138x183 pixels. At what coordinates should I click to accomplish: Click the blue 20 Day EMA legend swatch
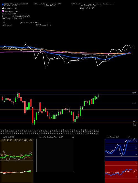[3, 4]
